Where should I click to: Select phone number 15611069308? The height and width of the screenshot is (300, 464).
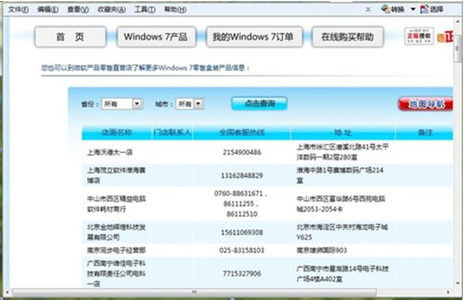point(242,232)
